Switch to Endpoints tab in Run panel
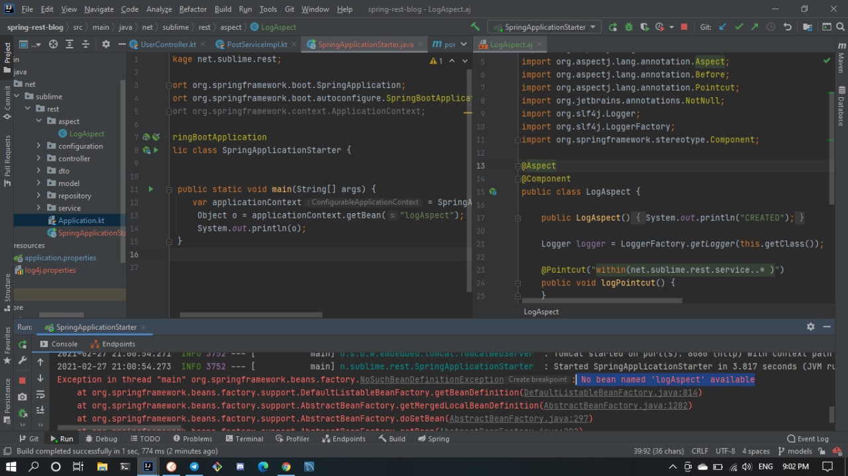Screen dimensions: 848x476 point(113,344)
